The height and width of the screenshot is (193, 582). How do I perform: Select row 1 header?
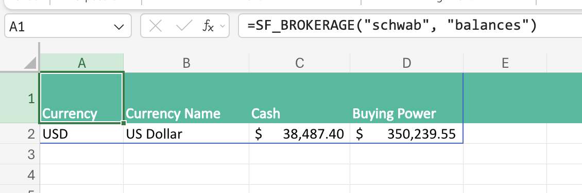(x=20, y=98)
